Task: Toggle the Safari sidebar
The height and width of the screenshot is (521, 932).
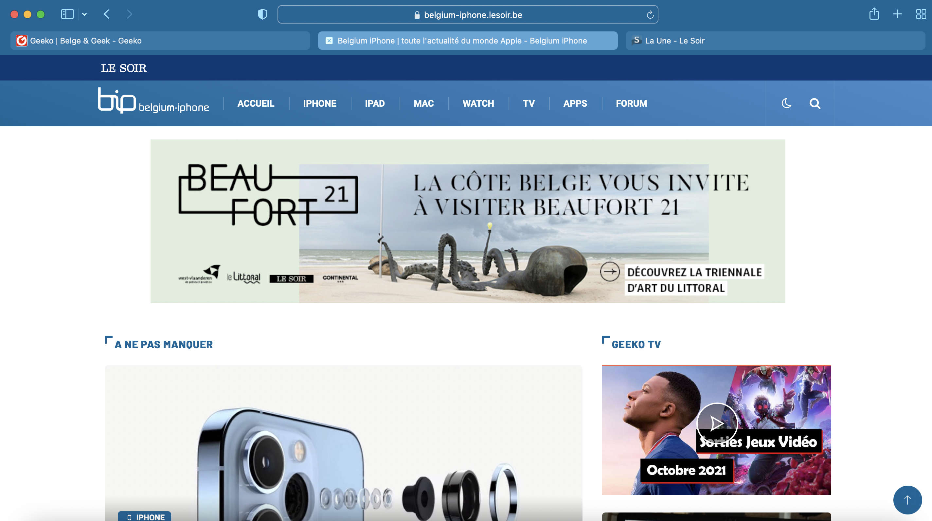Action: (x=67, y=14)
